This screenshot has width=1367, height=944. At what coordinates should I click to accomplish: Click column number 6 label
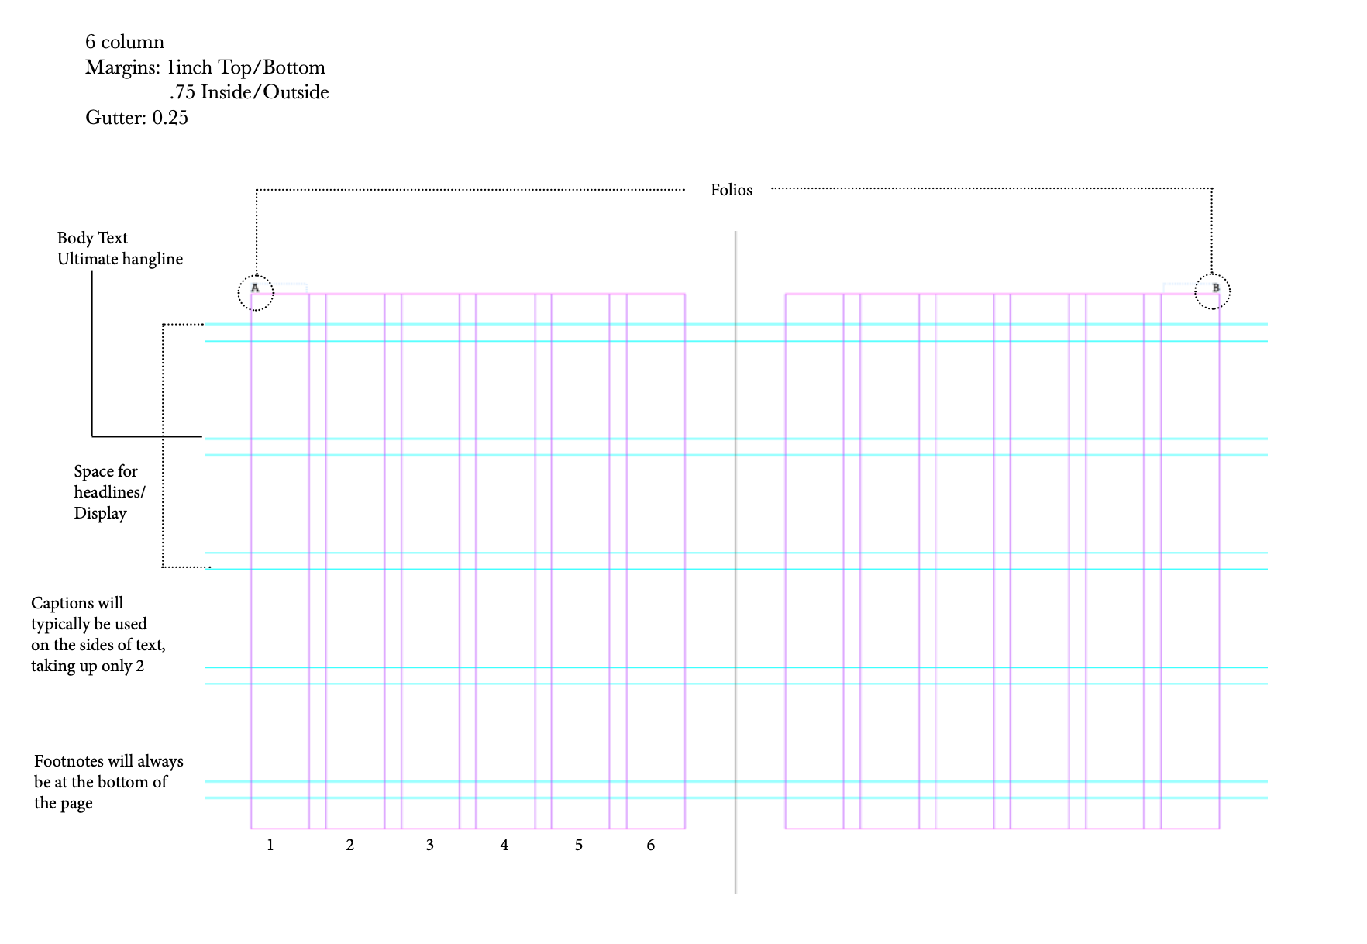coord(651,846)
